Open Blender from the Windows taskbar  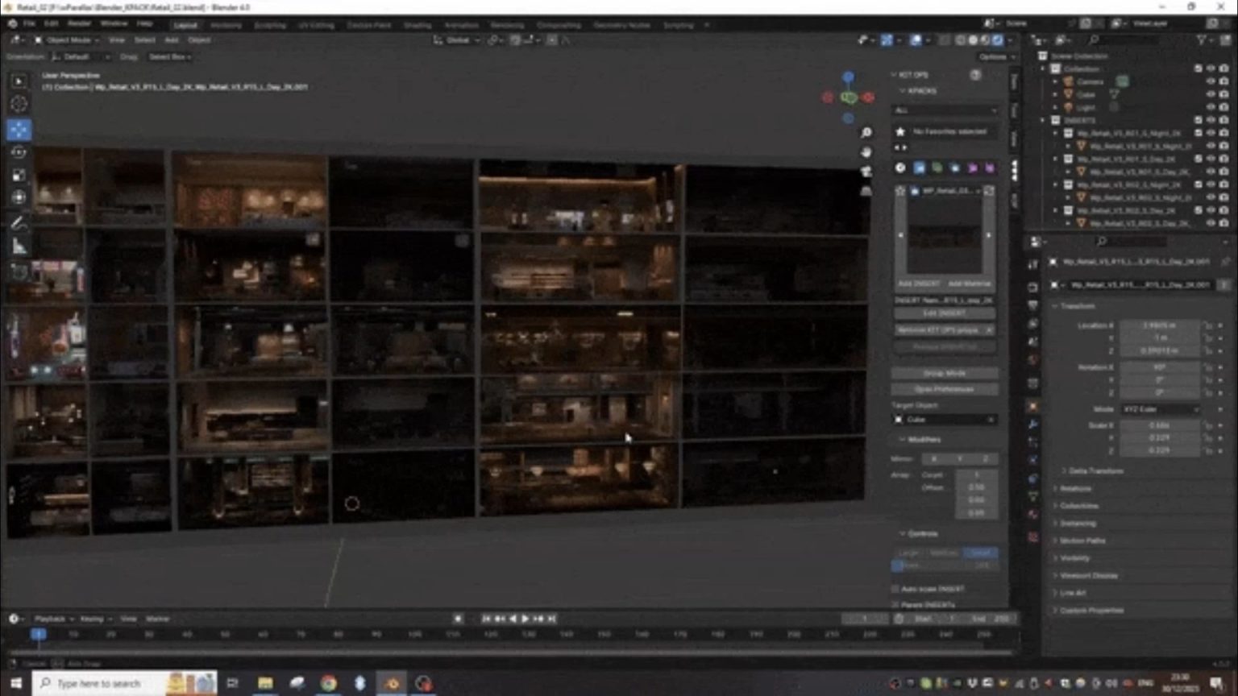click(392, 683)
